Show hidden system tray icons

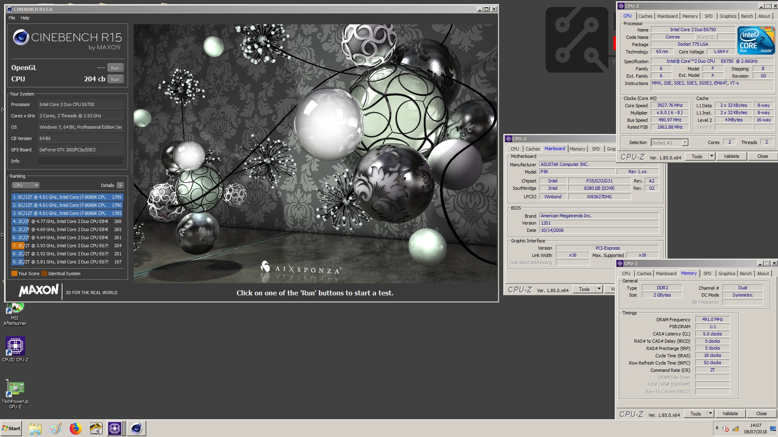[x=717, y=428]
